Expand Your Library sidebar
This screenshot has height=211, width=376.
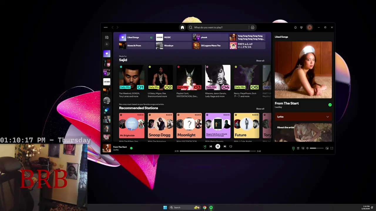(107, 37)
